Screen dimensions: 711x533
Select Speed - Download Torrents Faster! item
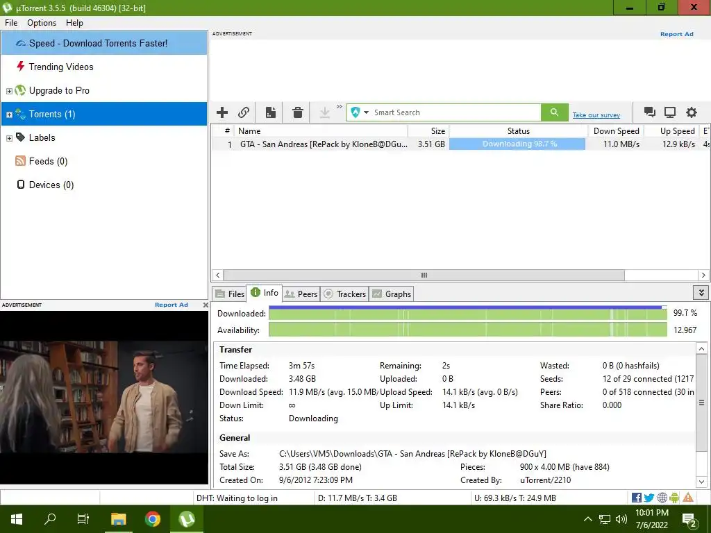[104, 43]
